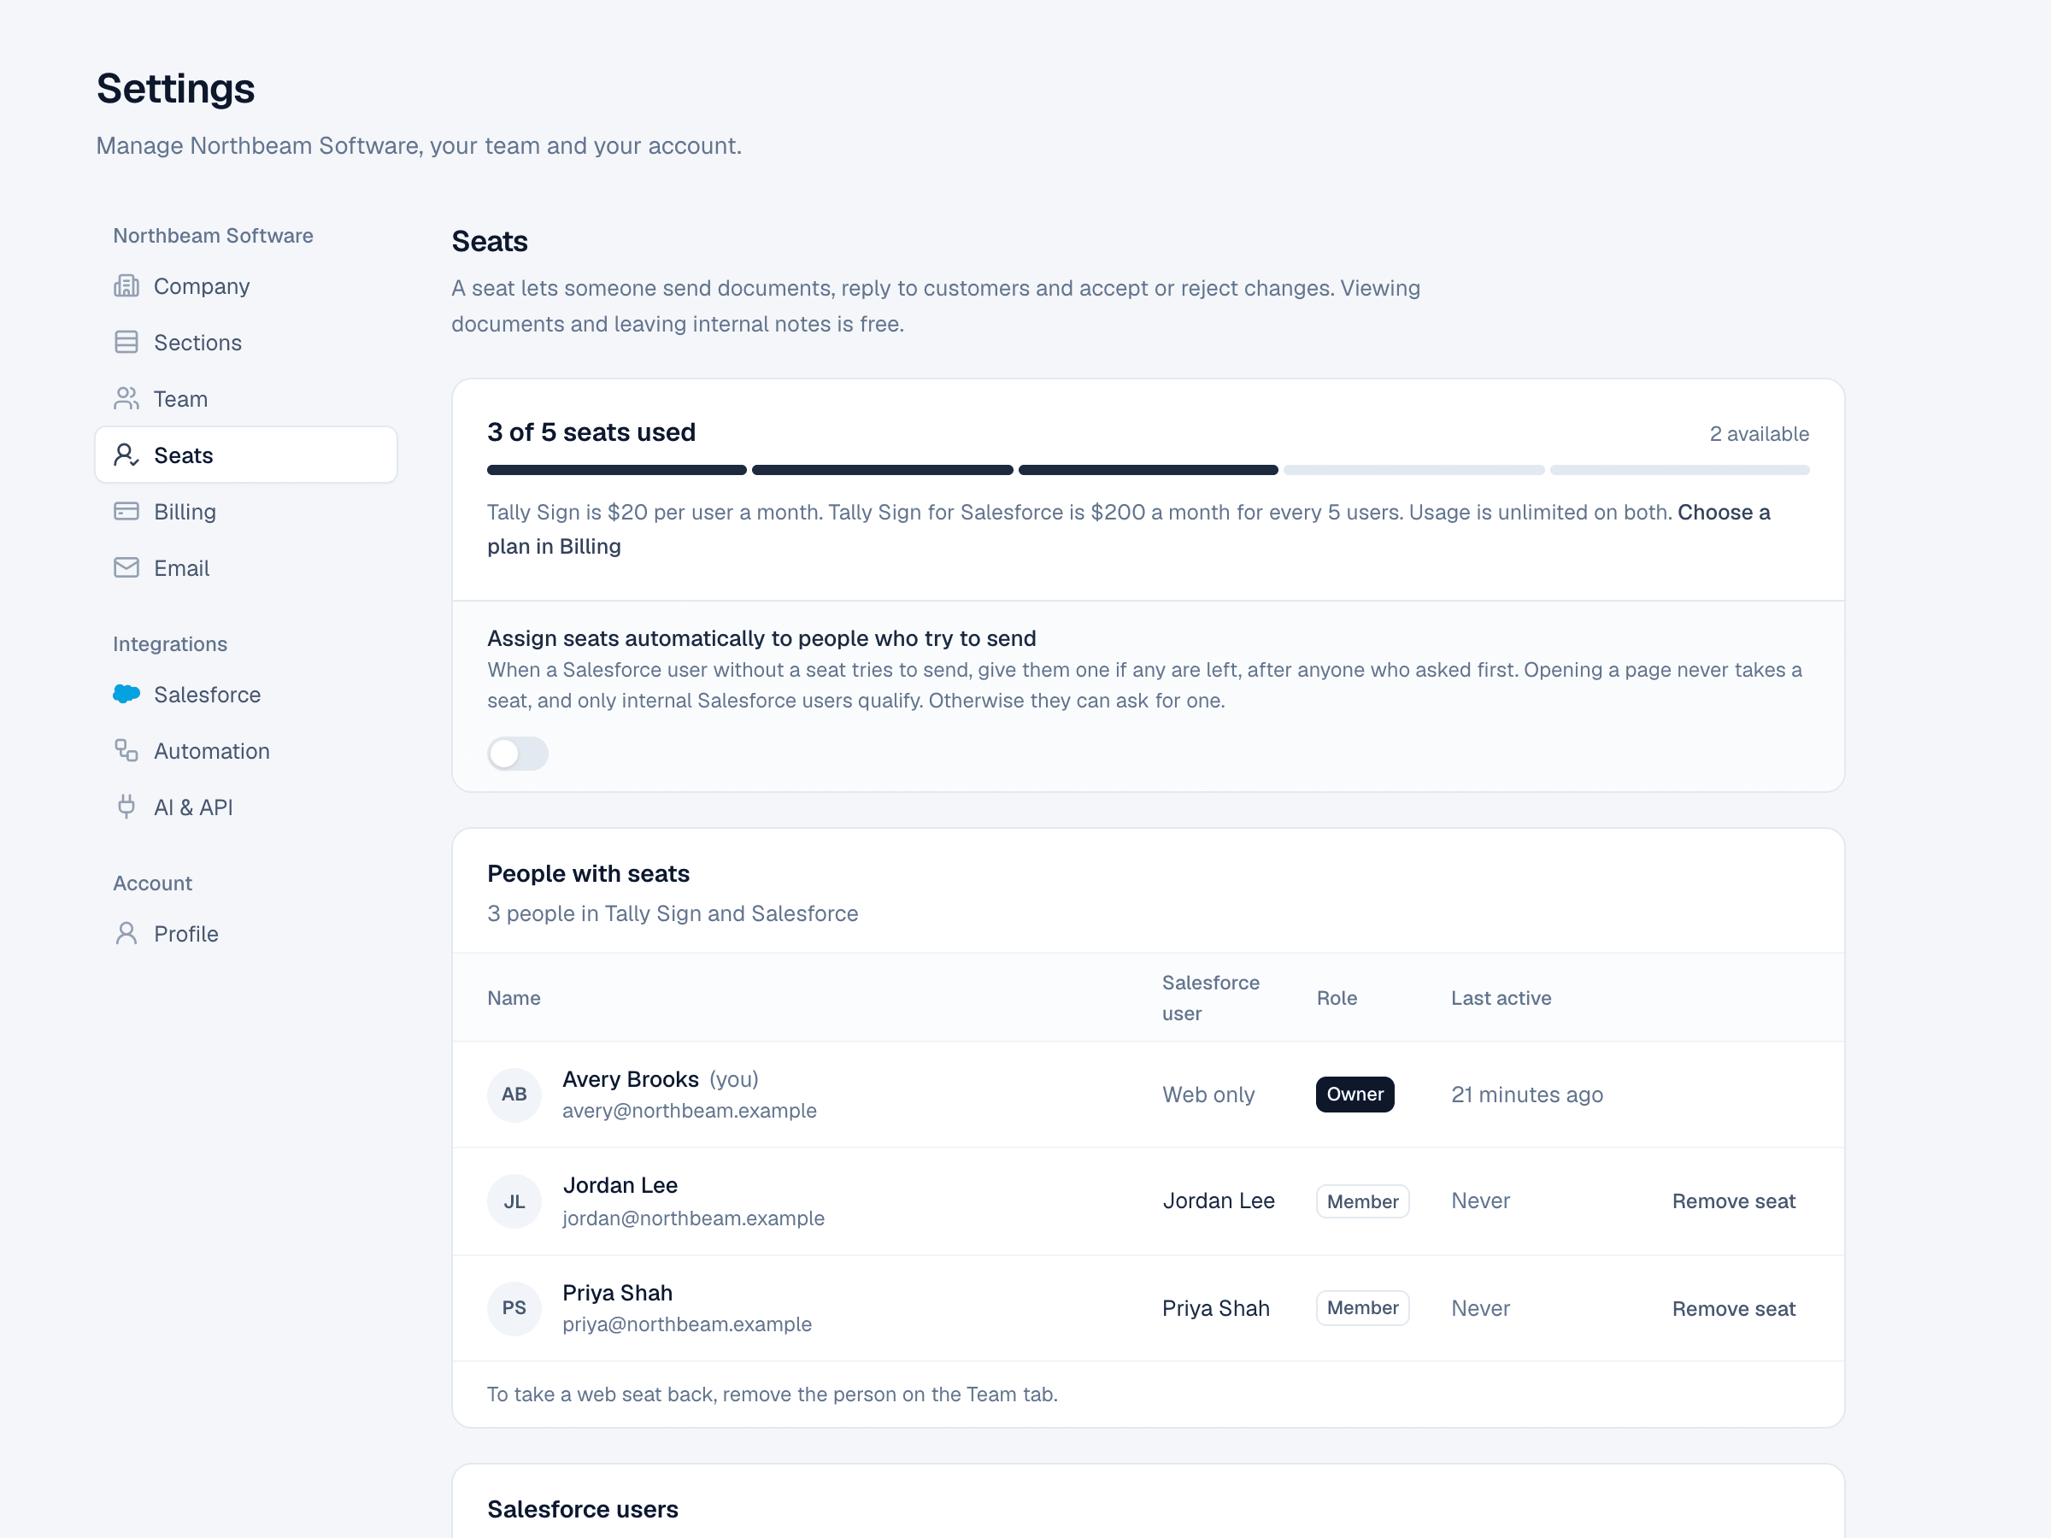2051x1538 pixels.
Task: Open Profile via person icon
Action: click(x=126, y=934)
